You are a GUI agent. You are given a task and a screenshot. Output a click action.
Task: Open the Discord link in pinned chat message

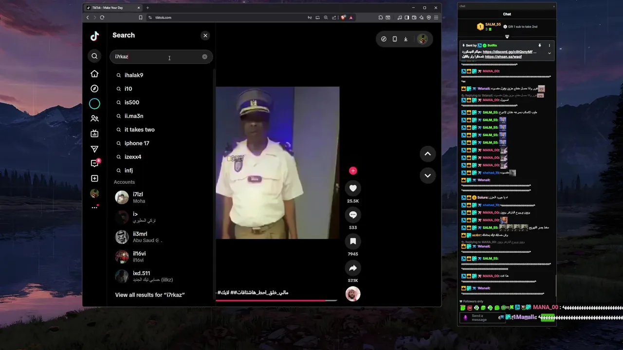(x=507, y=52)
